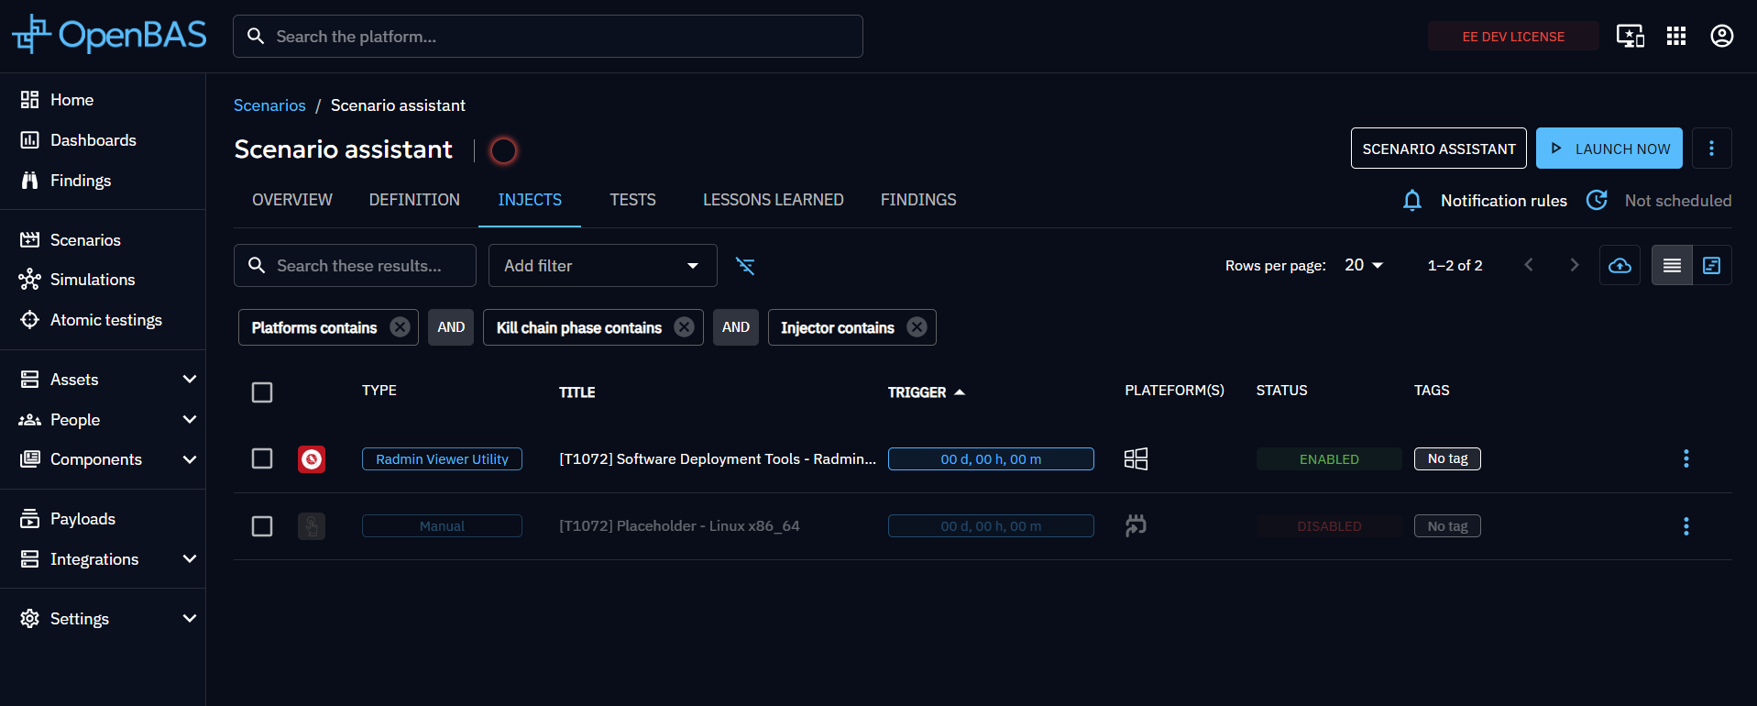Toggle the select-all checkbox in table header
Image resolution: width=1757 pixels, height=706 pixels.
coord(262,392)
